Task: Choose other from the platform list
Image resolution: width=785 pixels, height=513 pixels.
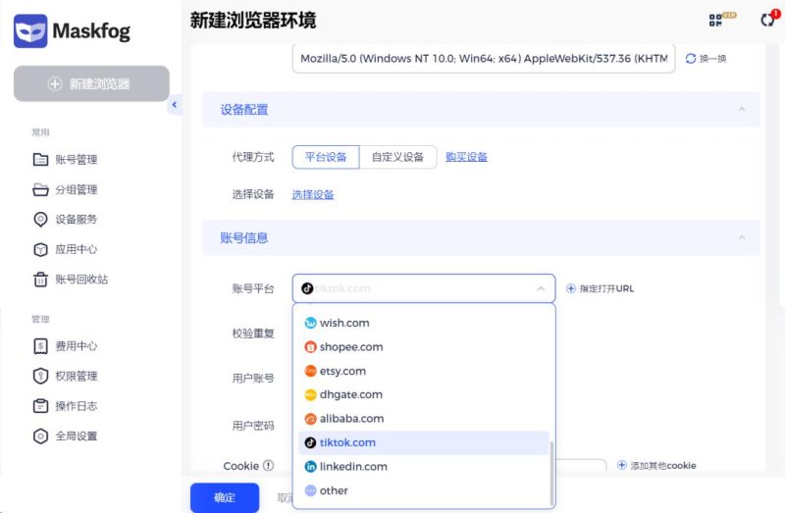Action: click(424, 490)
